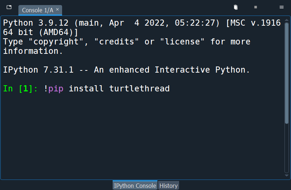The width and height of the screenshot is (291, 190).
Task: Click the green In [1]: prompt
Action: [21, 88]
